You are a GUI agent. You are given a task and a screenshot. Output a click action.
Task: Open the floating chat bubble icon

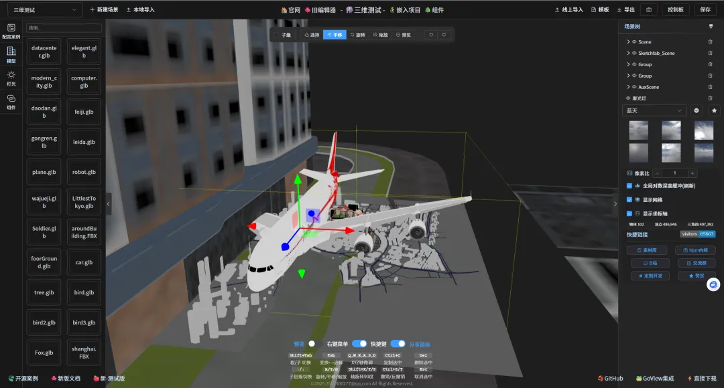coord(713,284)
